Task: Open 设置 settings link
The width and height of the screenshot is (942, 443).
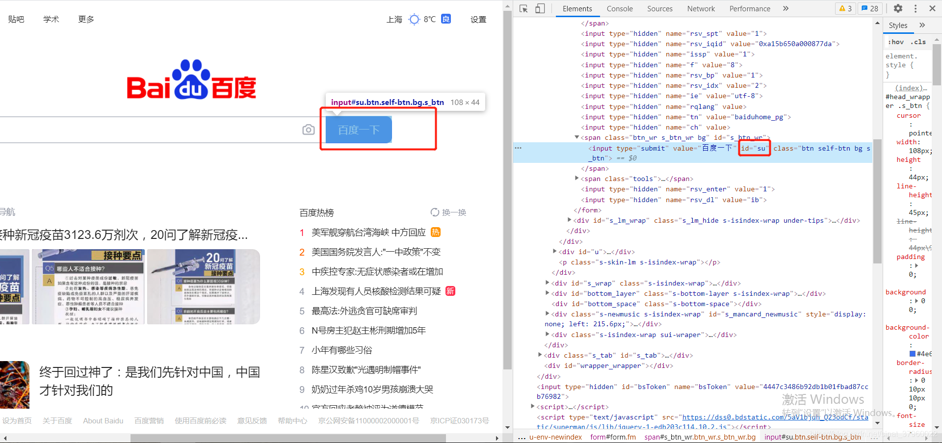Action: (478, 20)
